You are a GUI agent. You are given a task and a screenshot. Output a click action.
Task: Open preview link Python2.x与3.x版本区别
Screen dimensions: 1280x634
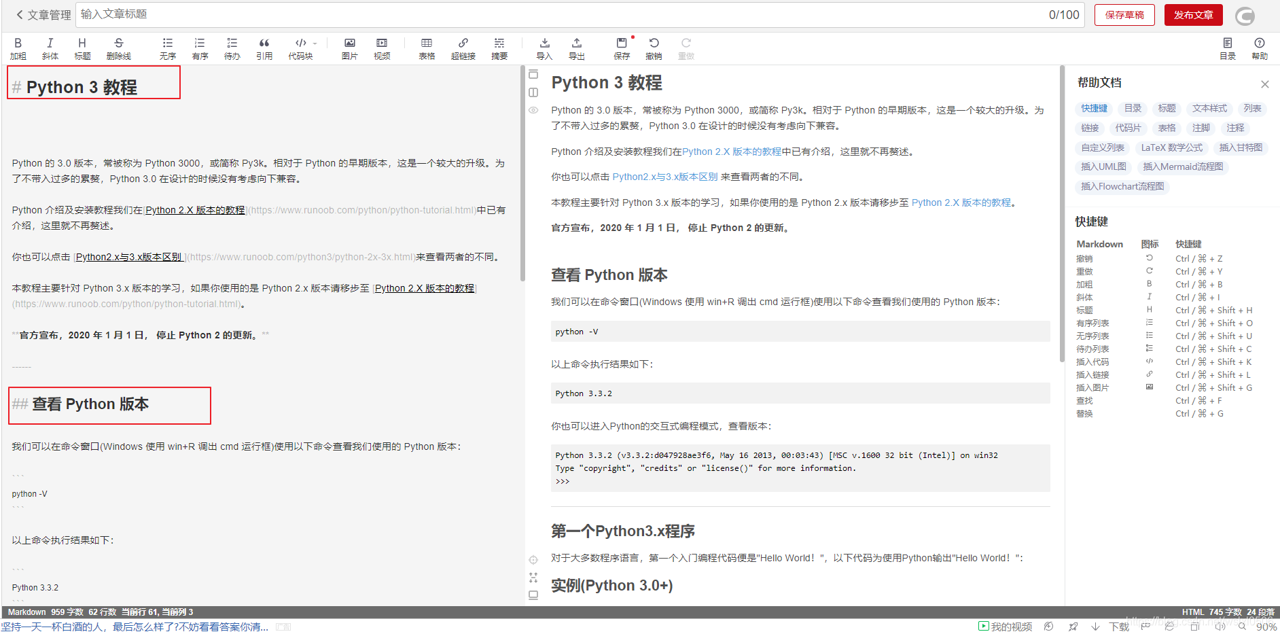[x=664, y=177]
